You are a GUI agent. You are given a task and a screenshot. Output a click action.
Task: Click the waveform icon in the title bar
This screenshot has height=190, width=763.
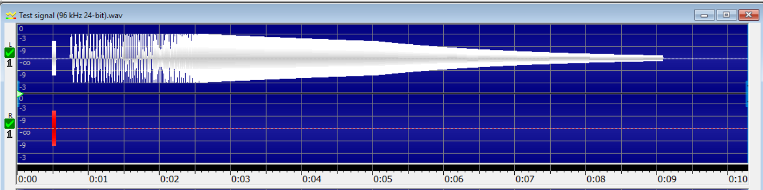10,15
